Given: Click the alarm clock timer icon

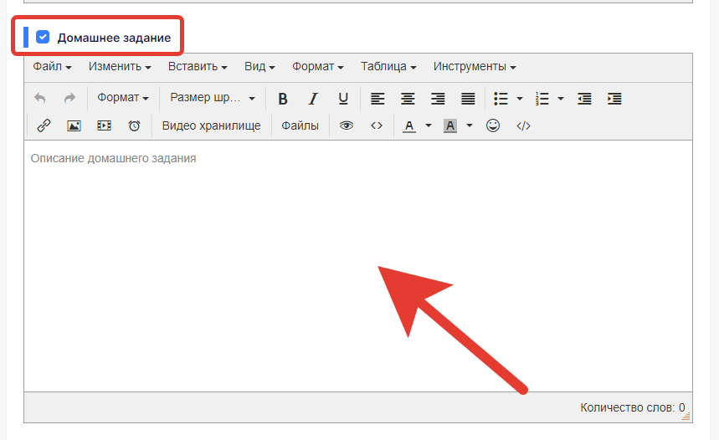Looking at the screenshot, I should (x=135, y=125).
